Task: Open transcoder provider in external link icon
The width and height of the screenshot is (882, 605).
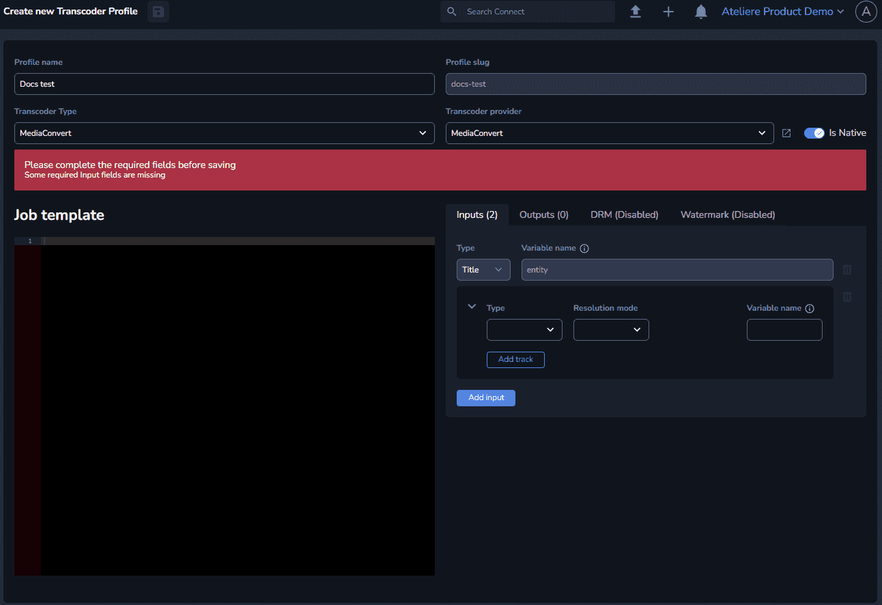Action: 786,133
